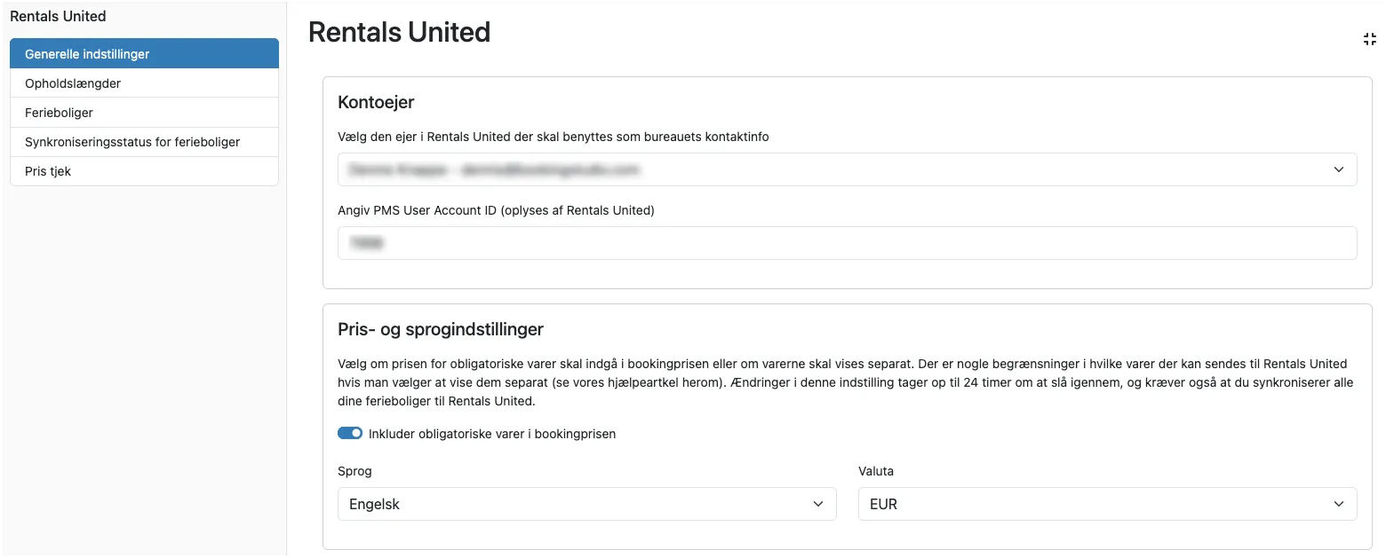Open the kontoejer owner selection dropdown
Screen dimensions: 1386x558
846,169
